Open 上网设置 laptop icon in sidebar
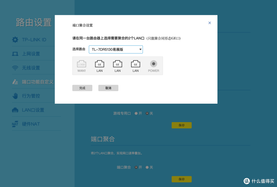The width and height of the screenshot is (277, 187). 15,54
